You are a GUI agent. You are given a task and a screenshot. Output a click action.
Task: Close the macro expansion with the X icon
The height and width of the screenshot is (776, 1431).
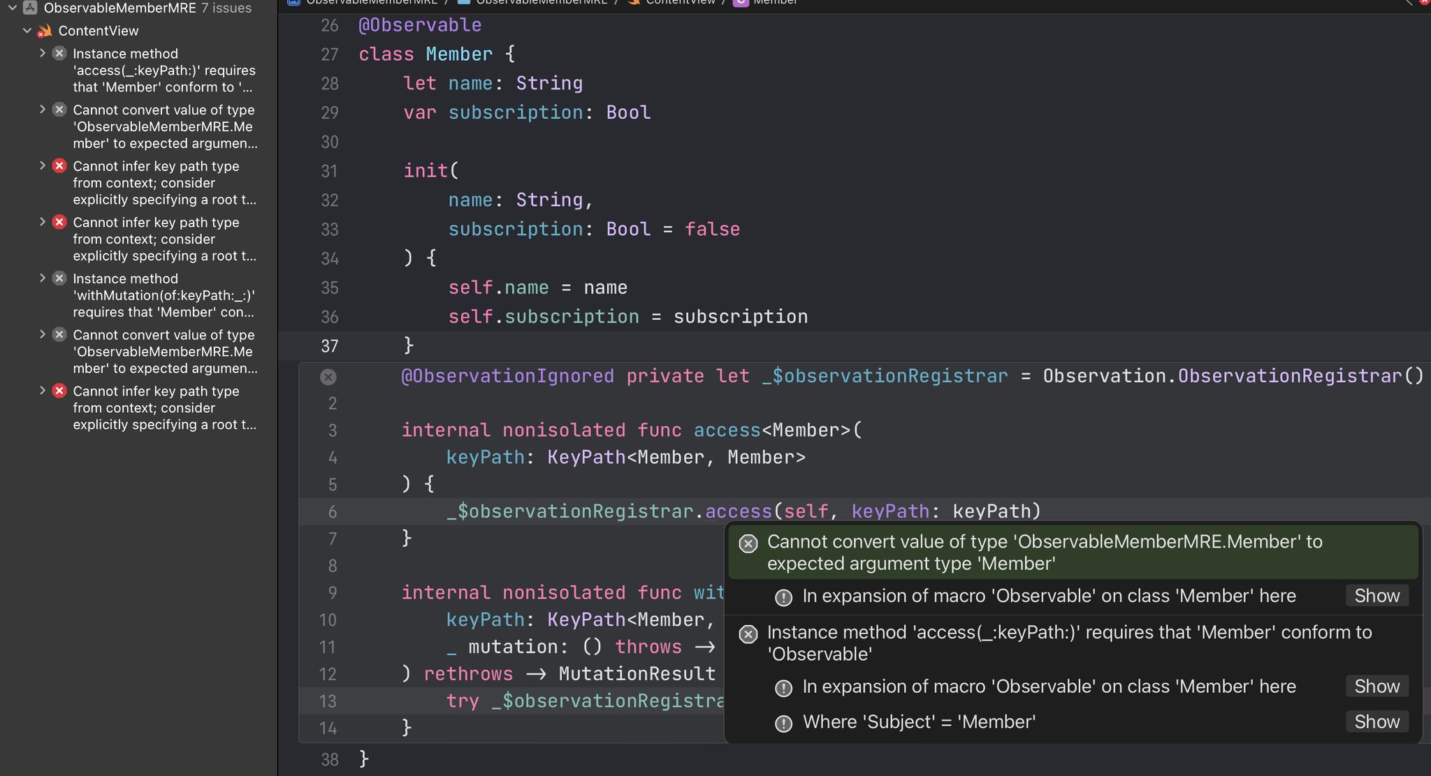[328, 377]
